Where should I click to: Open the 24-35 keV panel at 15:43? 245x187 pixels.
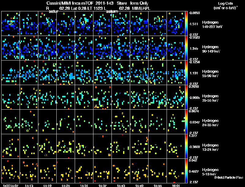pyautogui.click(x=121, y=122)
